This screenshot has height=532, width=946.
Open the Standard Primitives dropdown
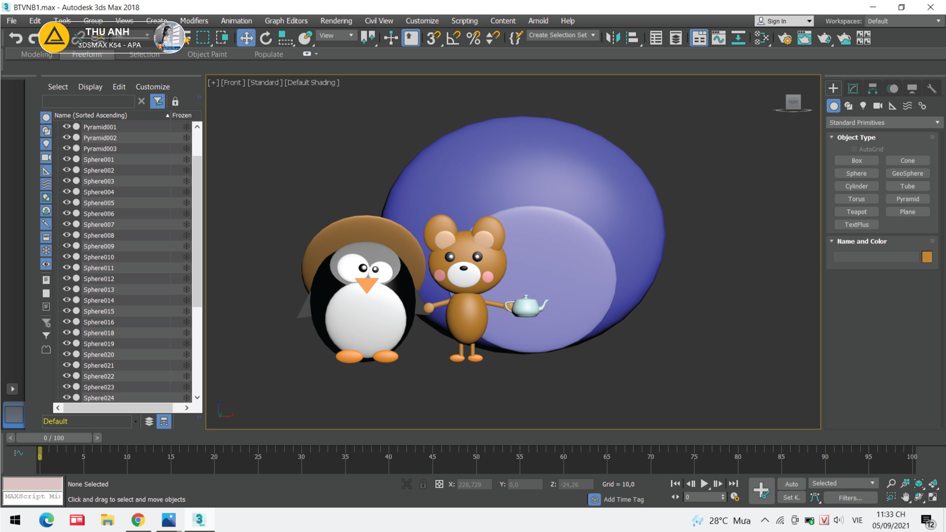point(884,123)
